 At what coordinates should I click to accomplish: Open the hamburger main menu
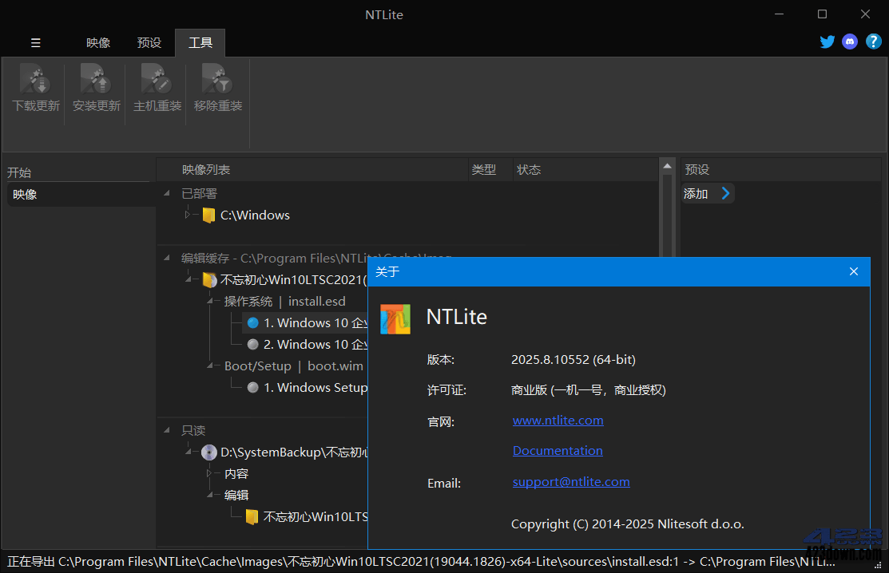pos(35,41)
